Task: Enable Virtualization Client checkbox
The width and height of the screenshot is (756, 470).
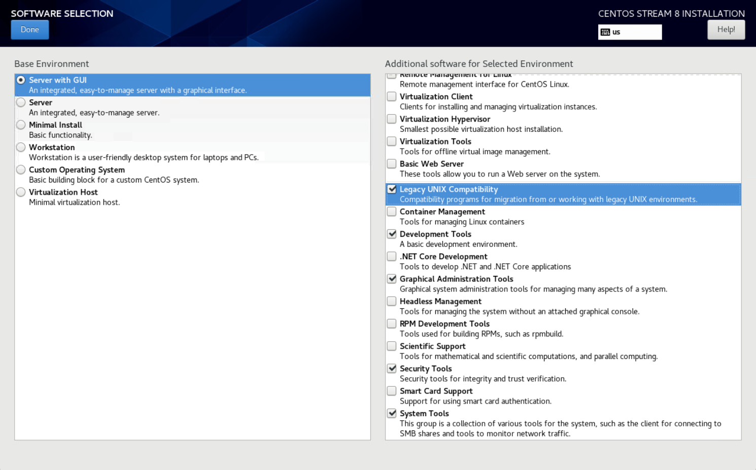Action: click(x=392, y=96)
